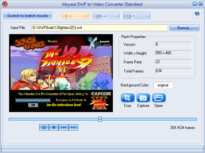Open the Convert step tab
Screen dimensions: 205x153
[137, 16]
